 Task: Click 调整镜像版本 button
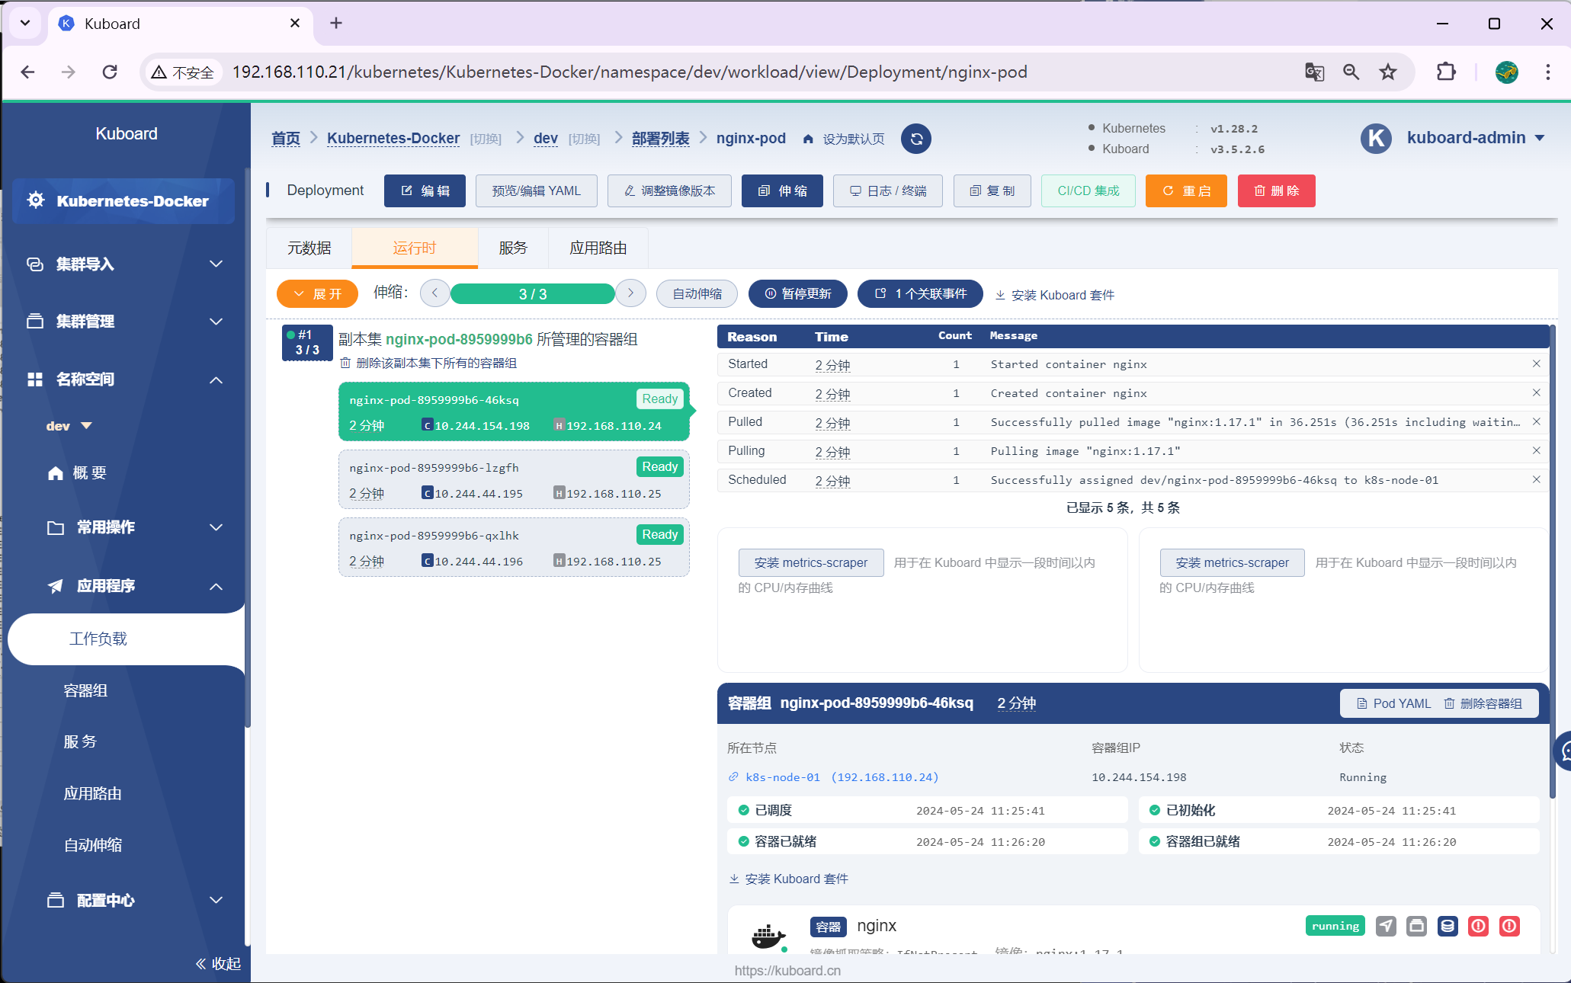tap(669, 191)
